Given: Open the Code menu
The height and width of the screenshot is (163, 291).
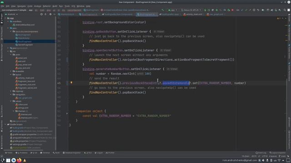Looking at the screenshot, I should (30, 6).
